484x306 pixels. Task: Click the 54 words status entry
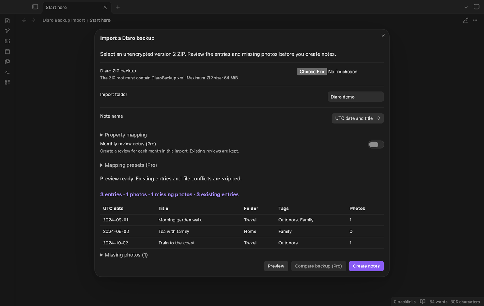click(438, 302)
